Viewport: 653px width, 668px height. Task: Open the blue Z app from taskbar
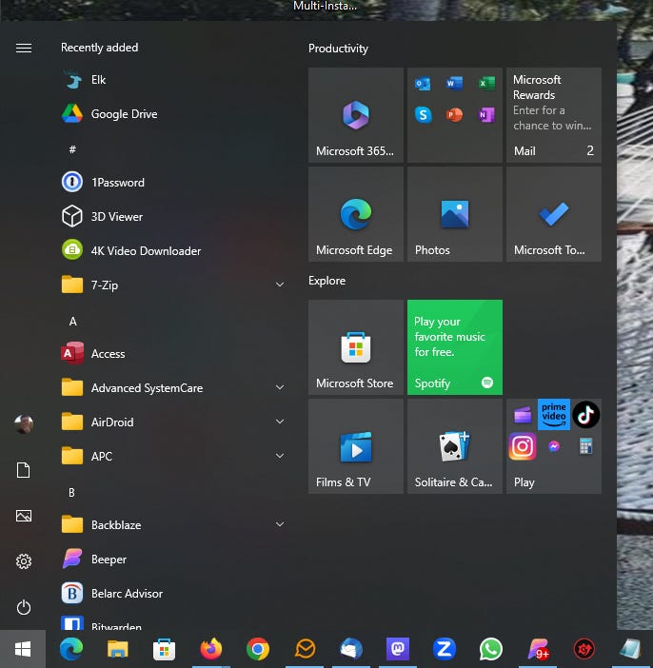(x=445, y=649)
